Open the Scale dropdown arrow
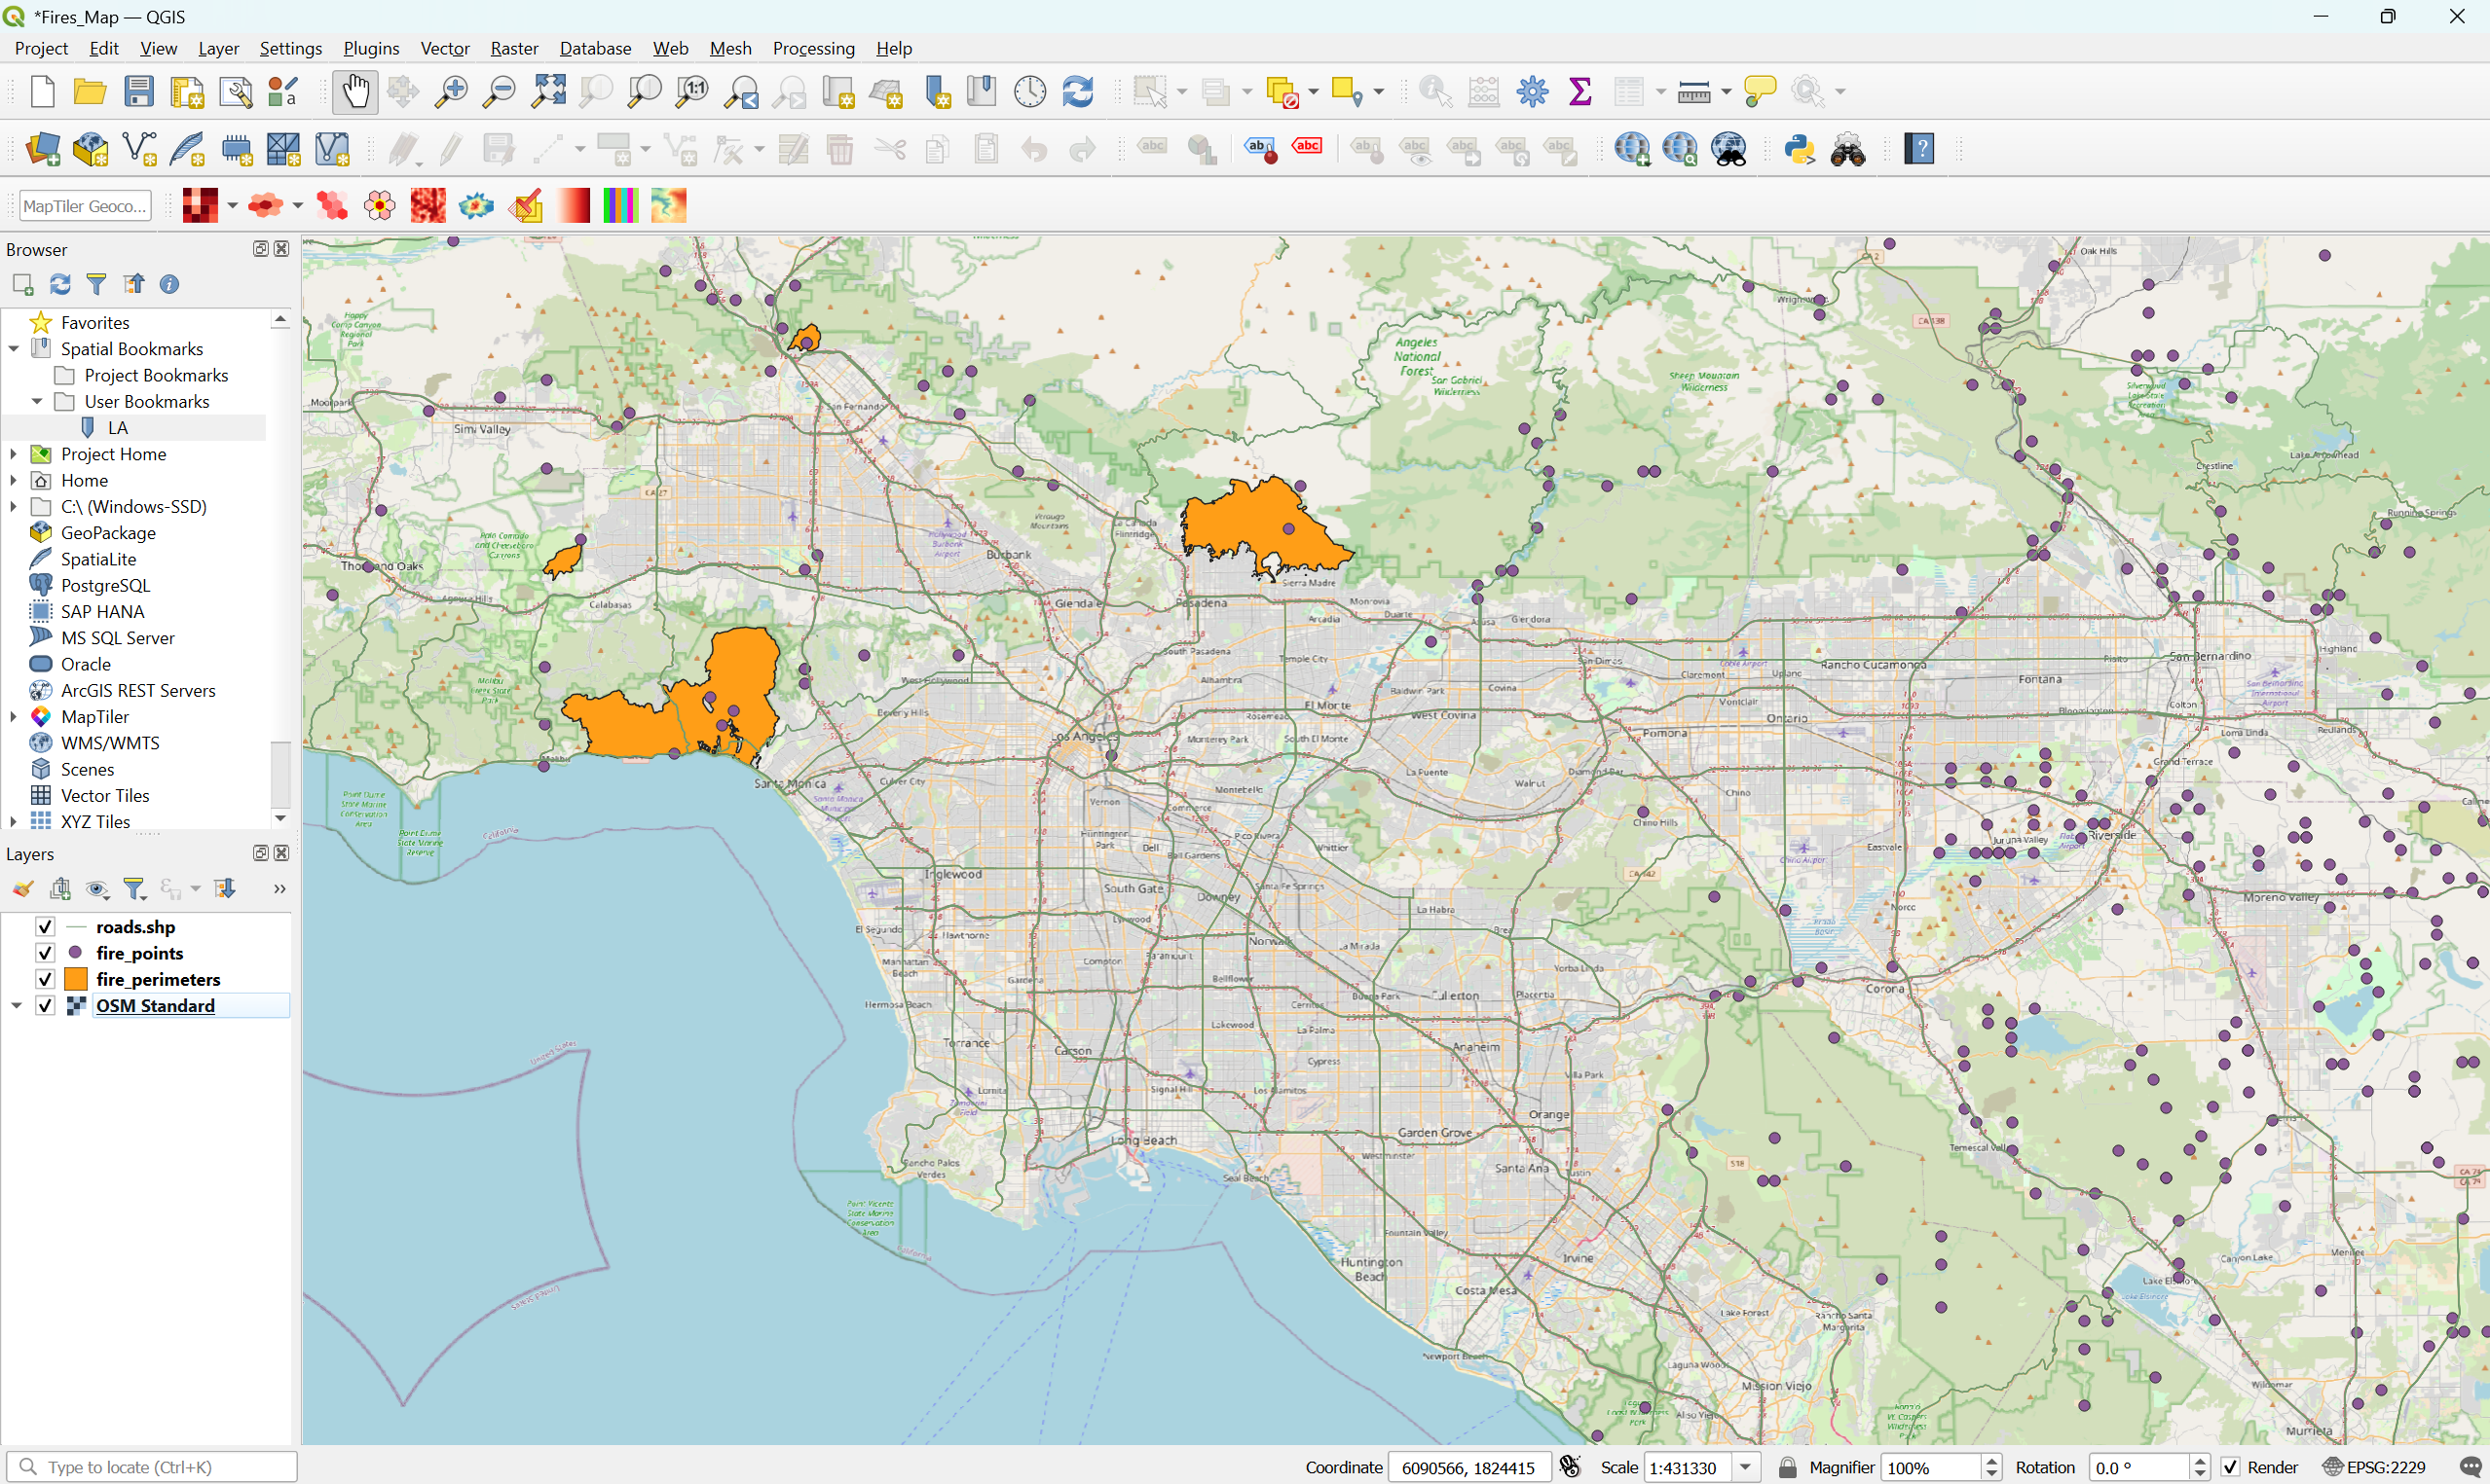 pos(1746,1467)
